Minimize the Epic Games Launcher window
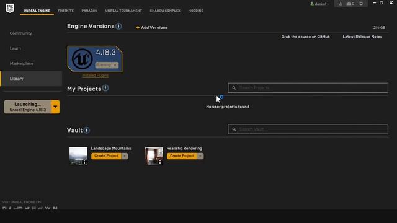Screen dimensions: 397x223 coord(374,2)
